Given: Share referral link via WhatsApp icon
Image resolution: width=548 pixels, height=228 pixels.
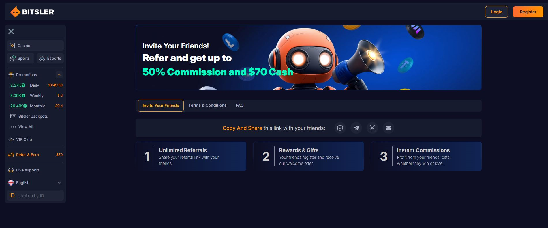Looking at the screenshot, I should pyautogui.click(x=340, y=128).
